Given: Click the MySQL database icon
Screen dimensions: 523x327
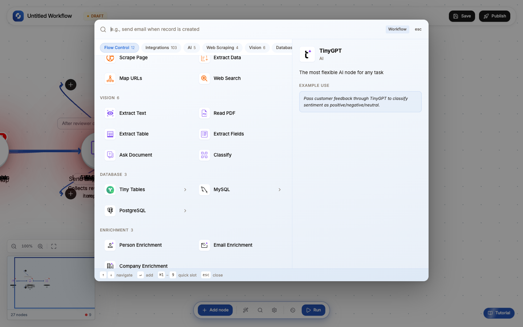Looking at the screenshot, I should (204, 190).
